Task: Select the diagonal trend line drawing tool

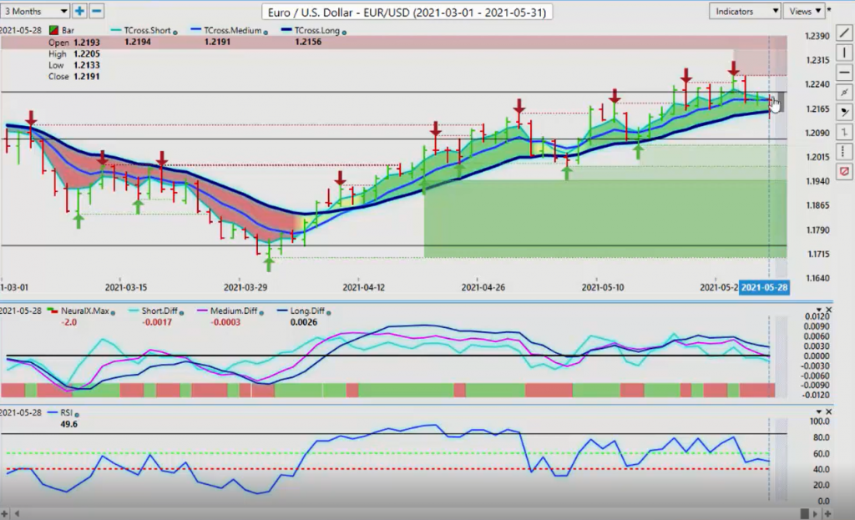Action: click(845, 32)
